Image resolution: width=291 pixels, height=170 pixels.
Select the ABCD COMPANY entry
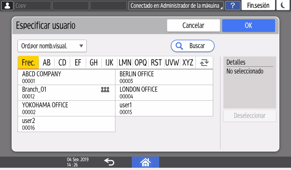(66, 77)
